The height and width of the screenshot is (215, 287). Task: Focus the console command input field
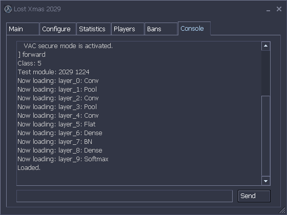click(x=125, y=196)
